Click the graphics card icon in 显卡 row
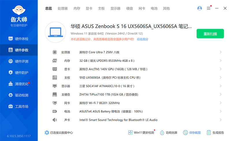 [55, 69]
